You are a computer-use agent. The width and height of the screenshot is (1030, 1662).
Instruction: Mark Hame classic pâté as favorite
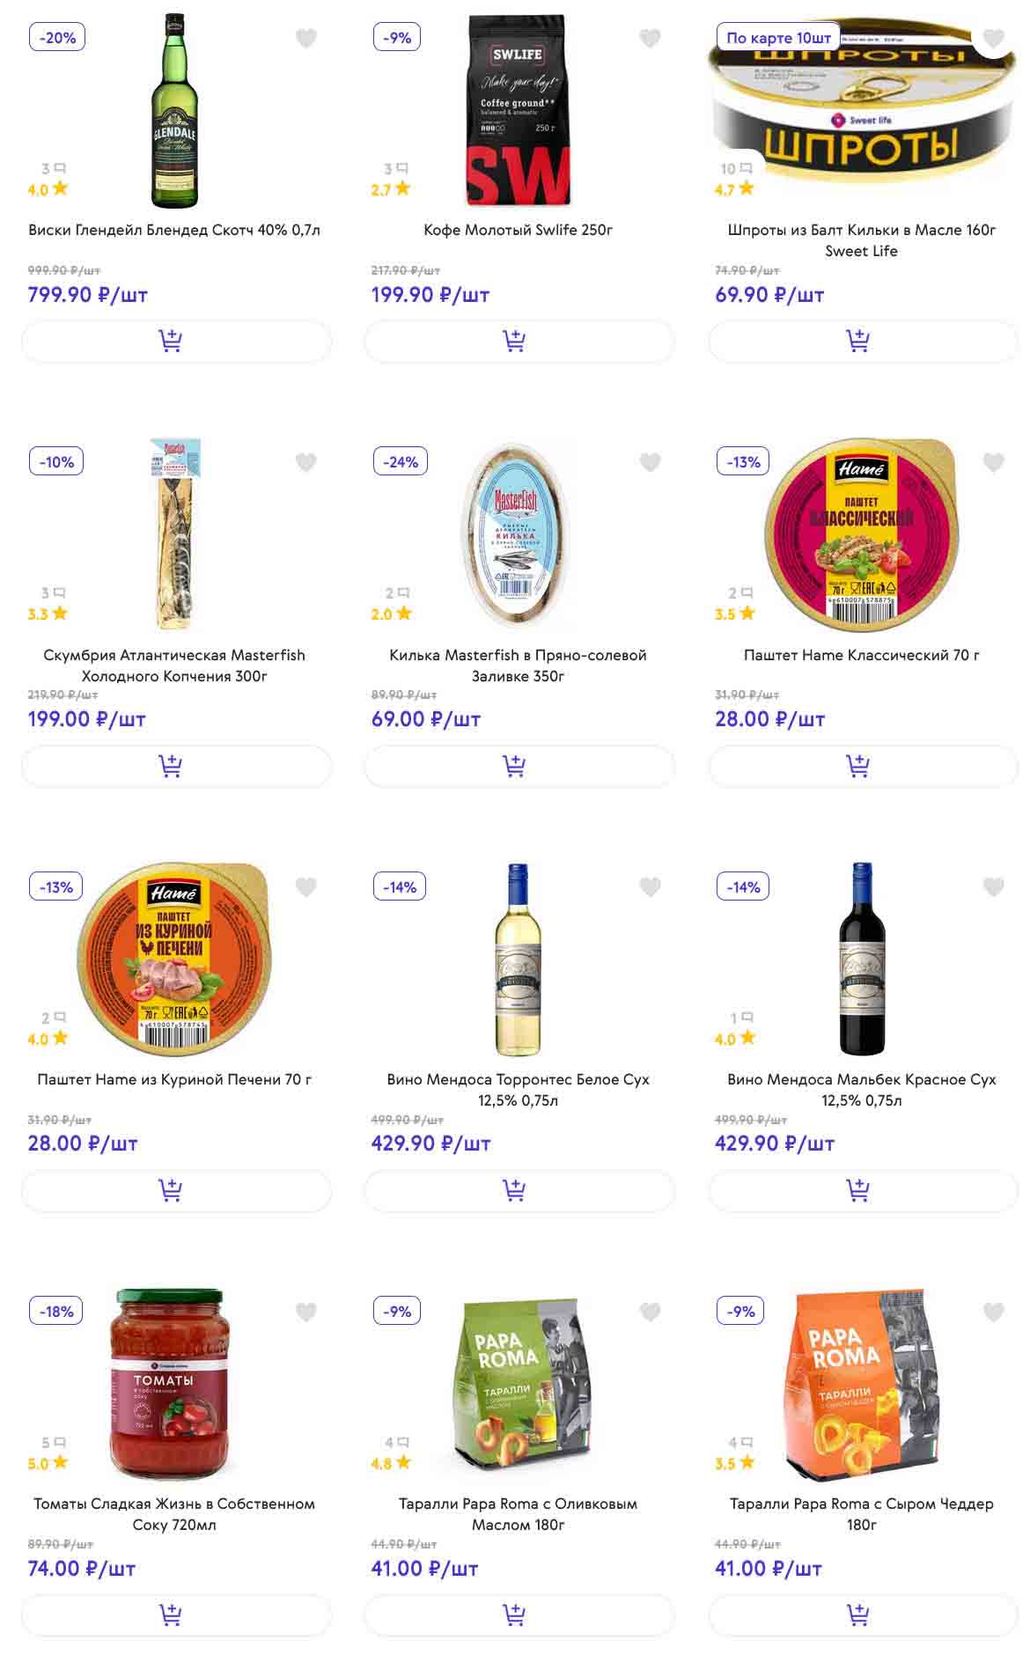coord(993,462)
